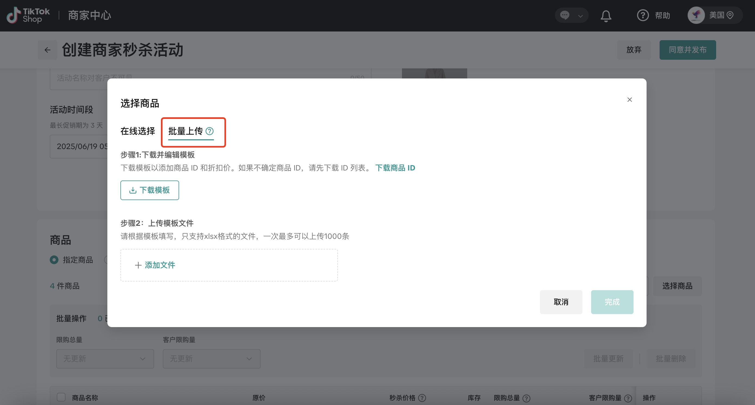
Task: Click the help icon beside 批量上传
Action: pos(210,131)
